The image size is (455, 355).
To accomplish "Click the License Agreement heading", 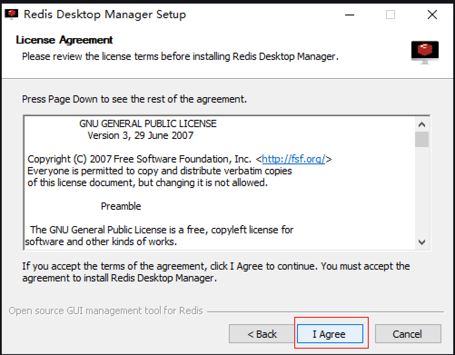I will (64, 40).
